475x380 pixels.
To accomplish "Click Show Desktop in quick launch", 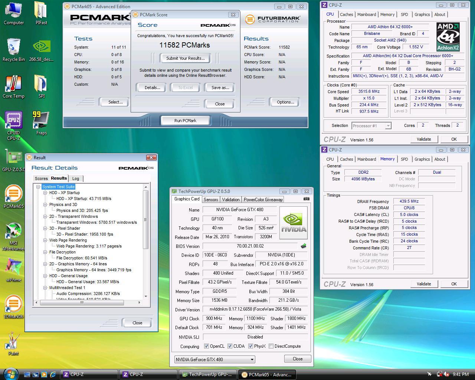I will click(27, 374).
